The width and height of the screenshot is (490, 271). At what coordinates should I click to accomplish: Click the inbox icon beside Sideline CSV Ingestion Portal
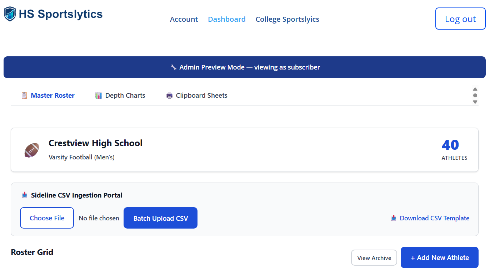(x=24, y=195)
